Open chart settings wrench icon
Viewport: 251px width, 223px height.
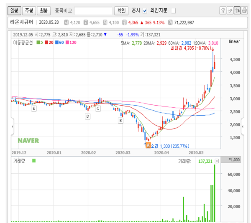pyautogui.click(x=223, y=10)
